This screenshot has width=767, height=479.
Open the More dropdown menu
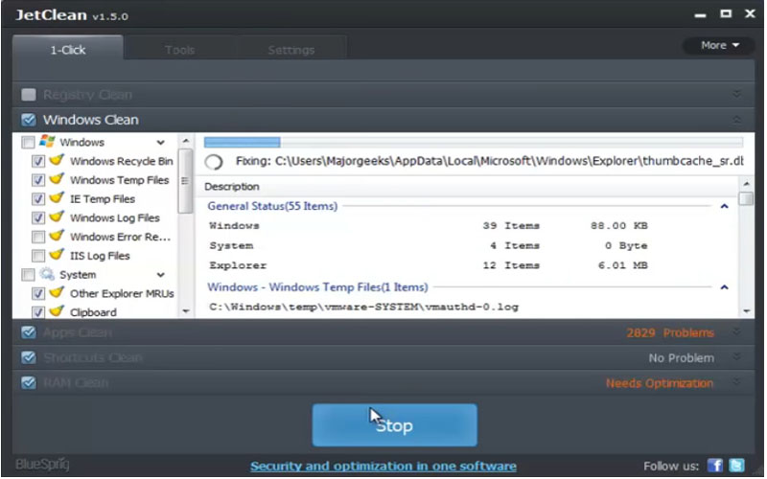tap(718, 45)
